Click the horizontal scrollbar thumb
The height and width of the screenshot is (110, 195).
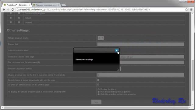(x=96, y=108)
